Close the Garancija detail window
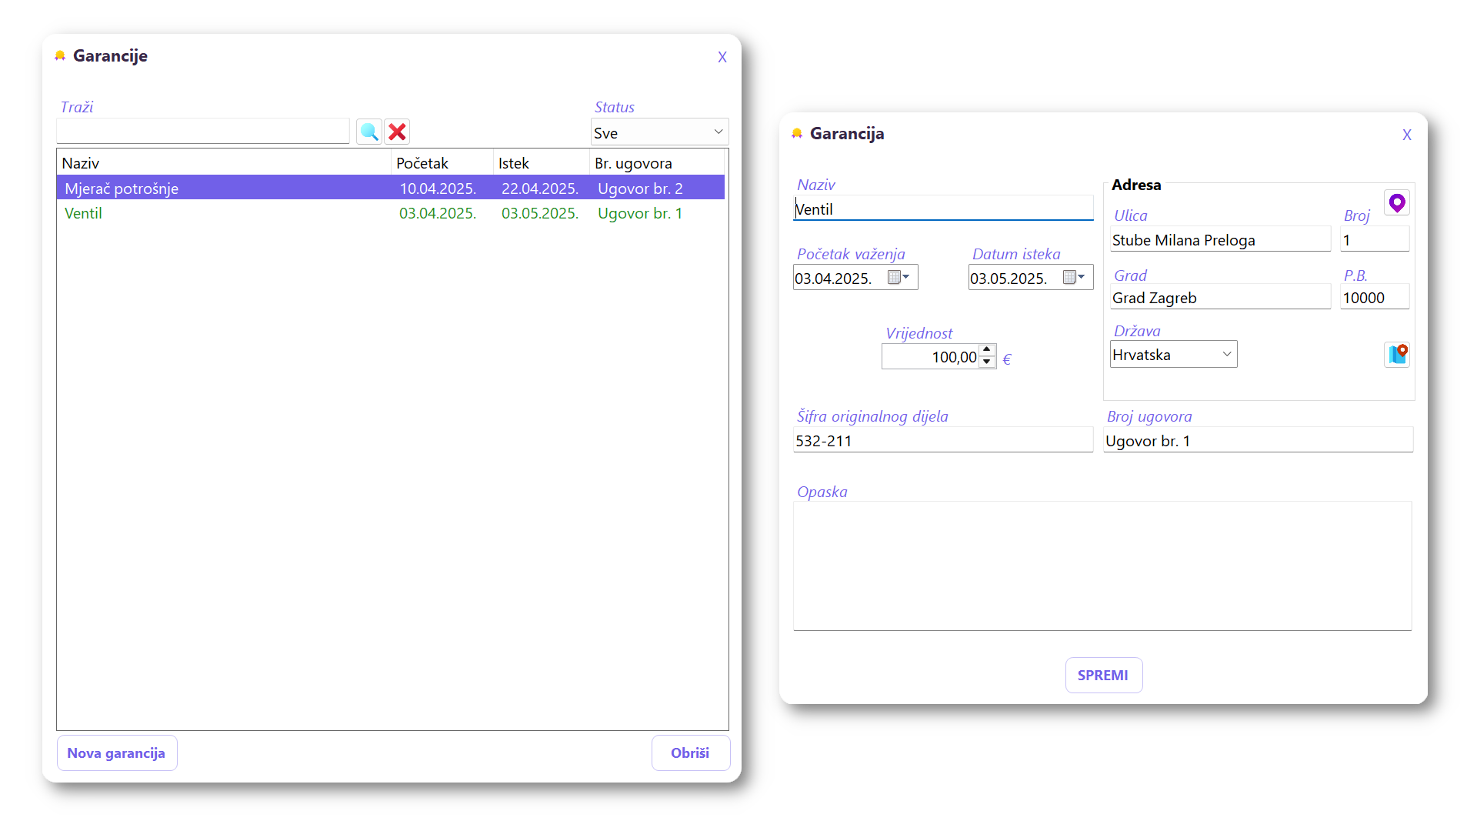Image resolution: width=1477 pixels, height=831 pixels. tap(1406, 135)
